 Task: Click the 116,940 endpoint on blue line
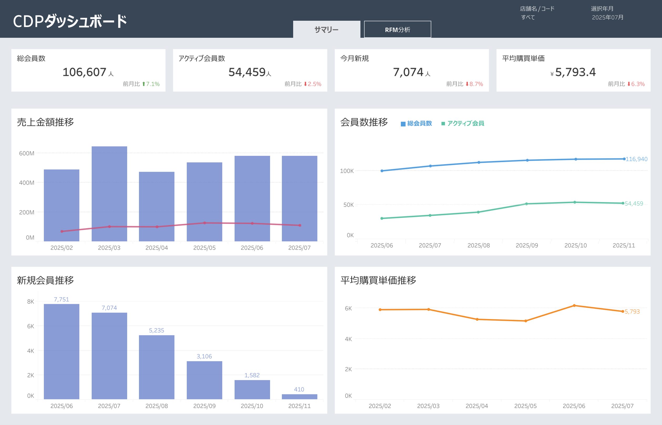pos(624,159)
